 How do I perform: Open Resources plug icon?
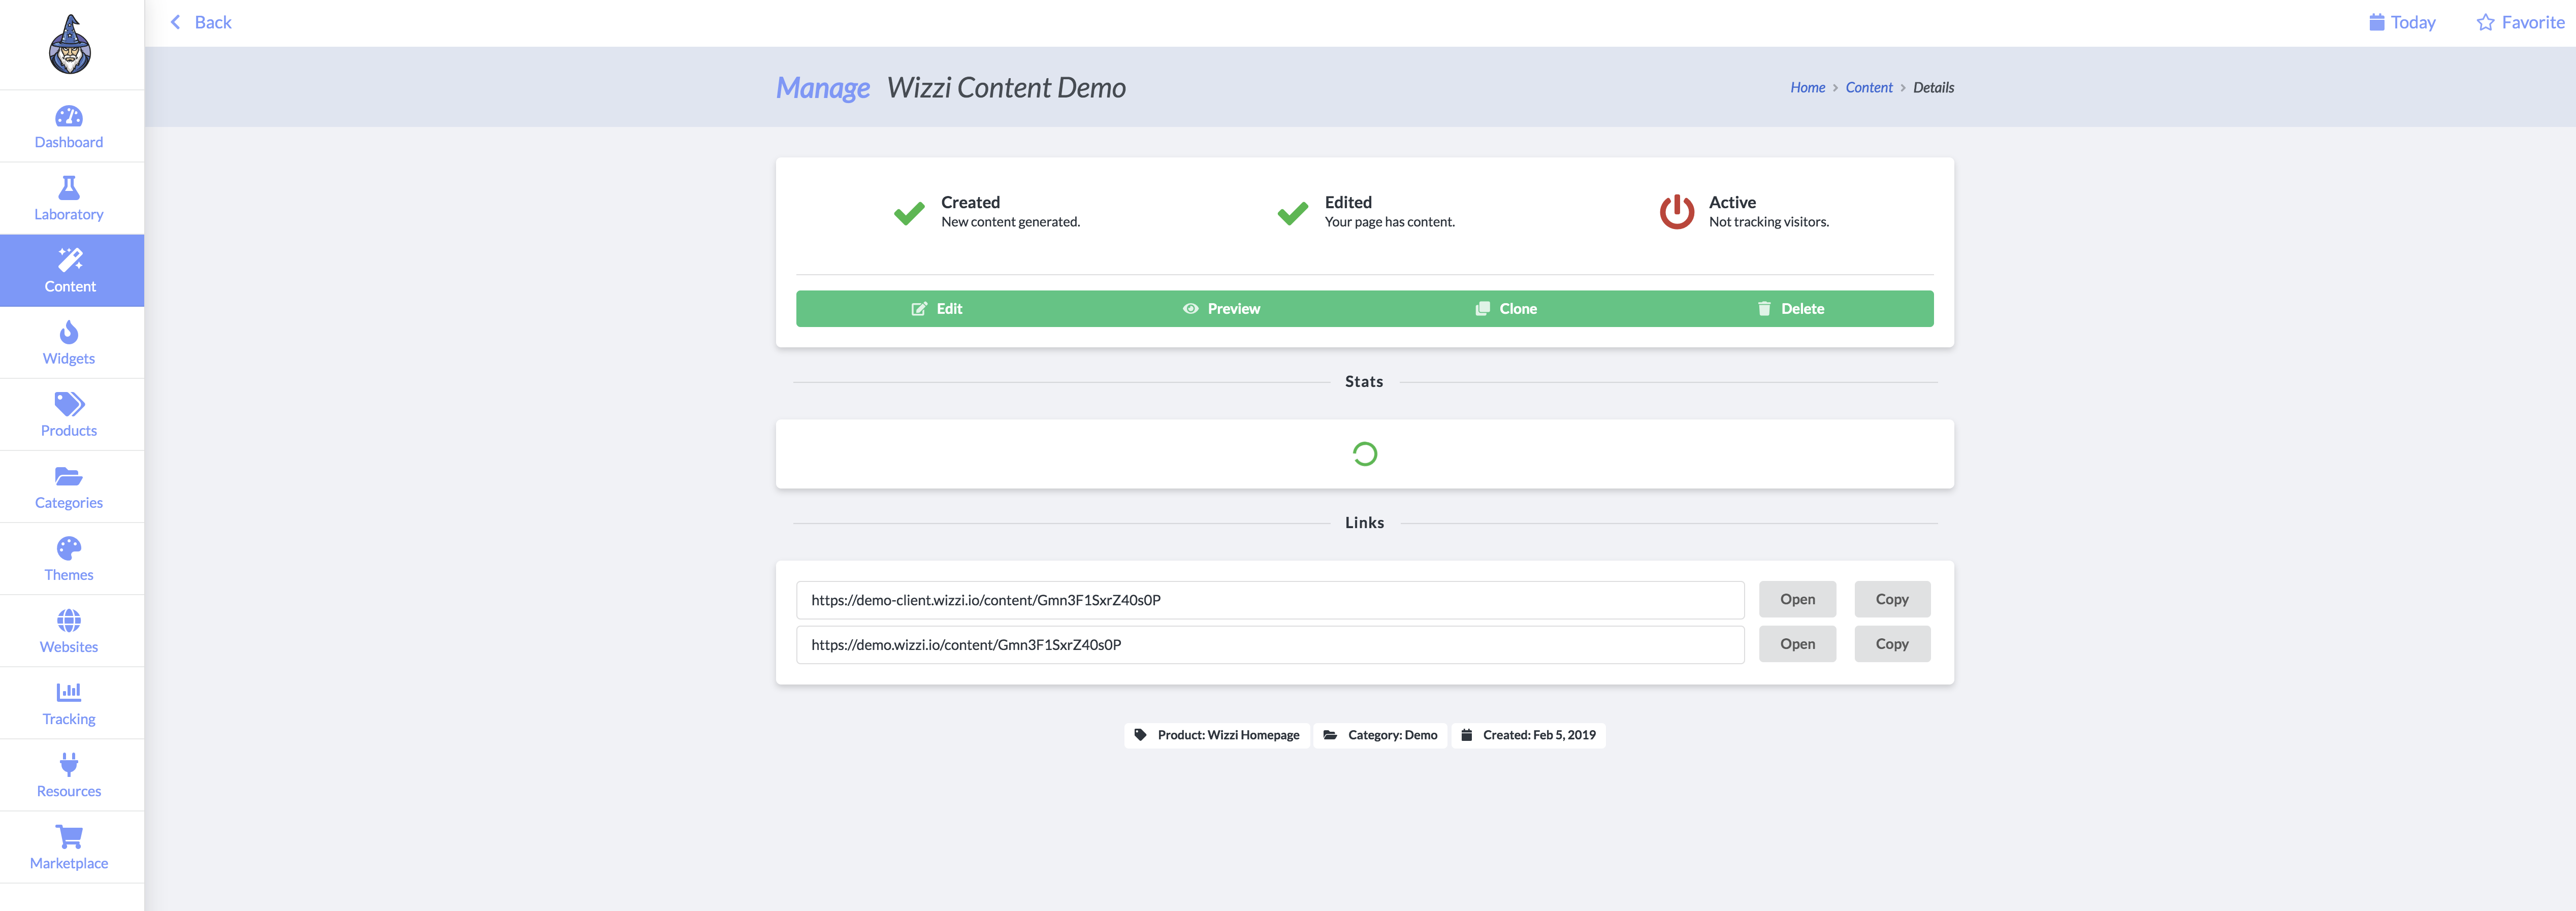point(69,764)
